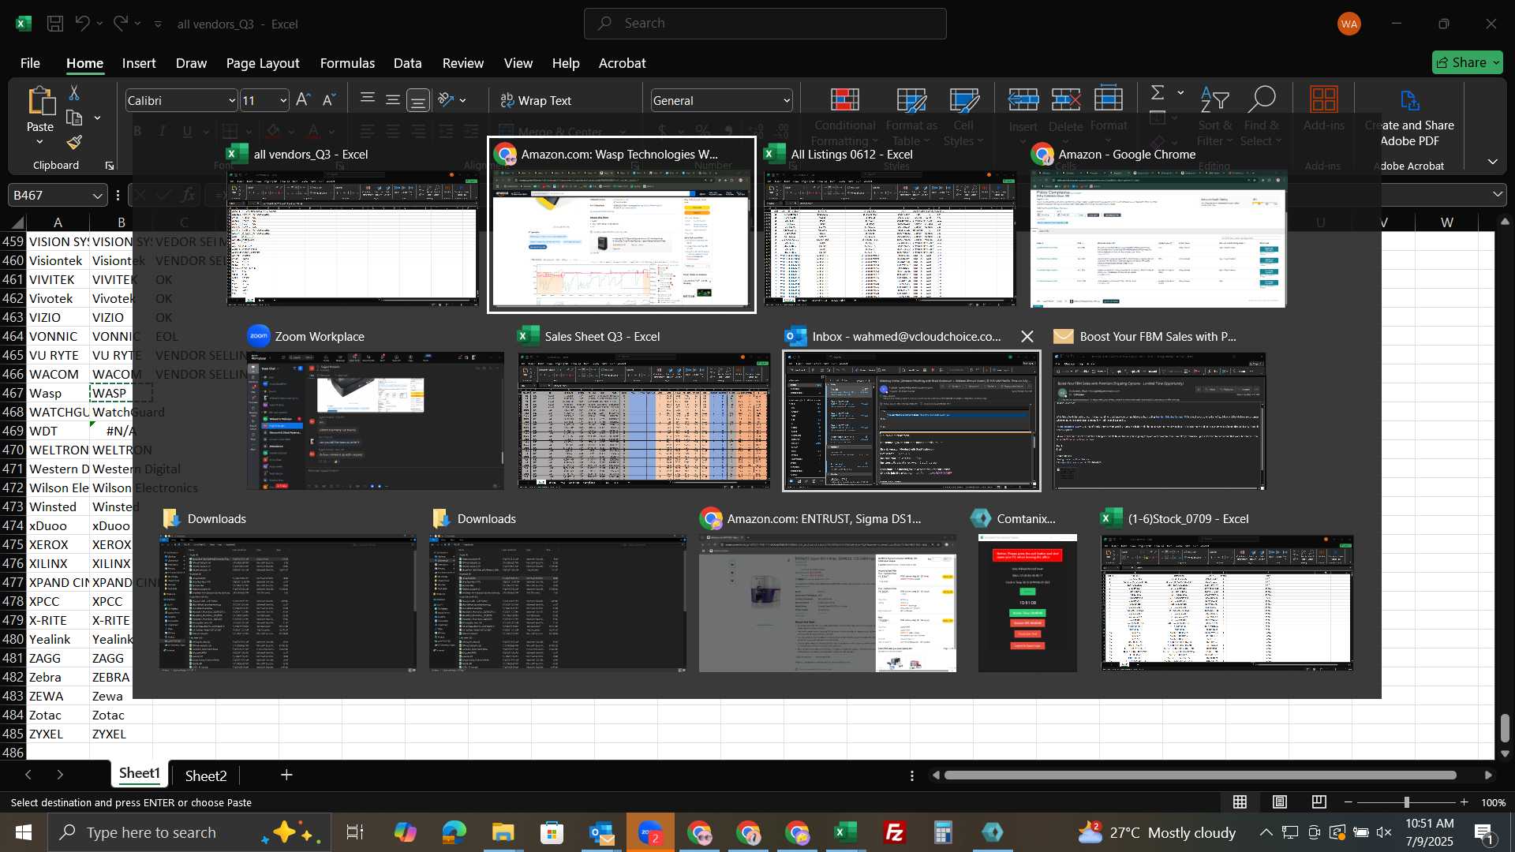Adjust the zoom slider handle
This screenshot has width=1515, height=852.
(1406, 802)
